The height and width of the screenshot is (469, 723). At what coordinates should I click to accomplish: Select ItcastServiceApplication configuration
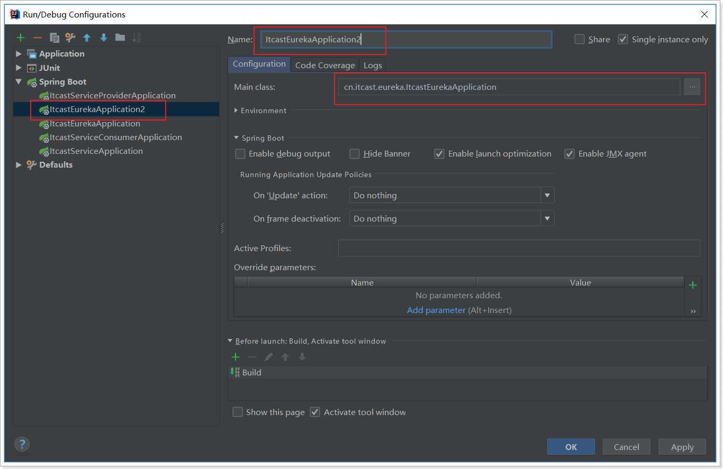click(x=96, y=151)
